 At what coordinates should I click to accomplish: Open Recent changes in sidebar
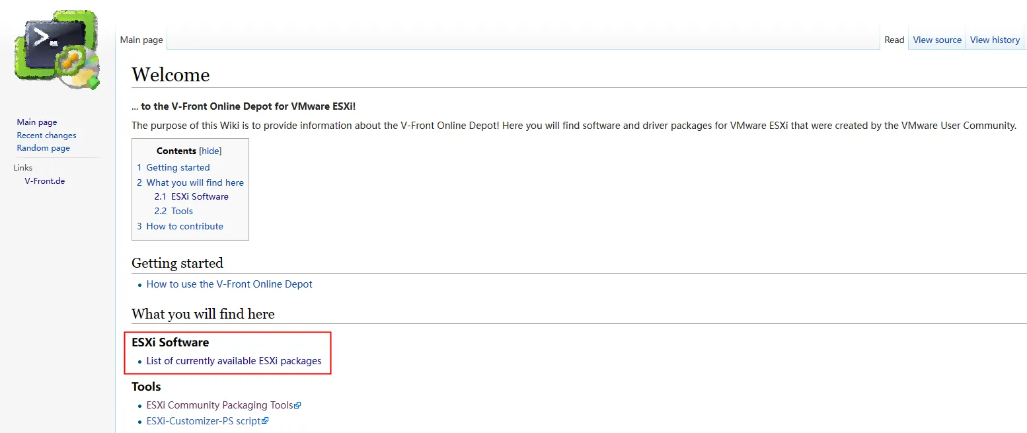pyautogui.click(x=46, y=135)
